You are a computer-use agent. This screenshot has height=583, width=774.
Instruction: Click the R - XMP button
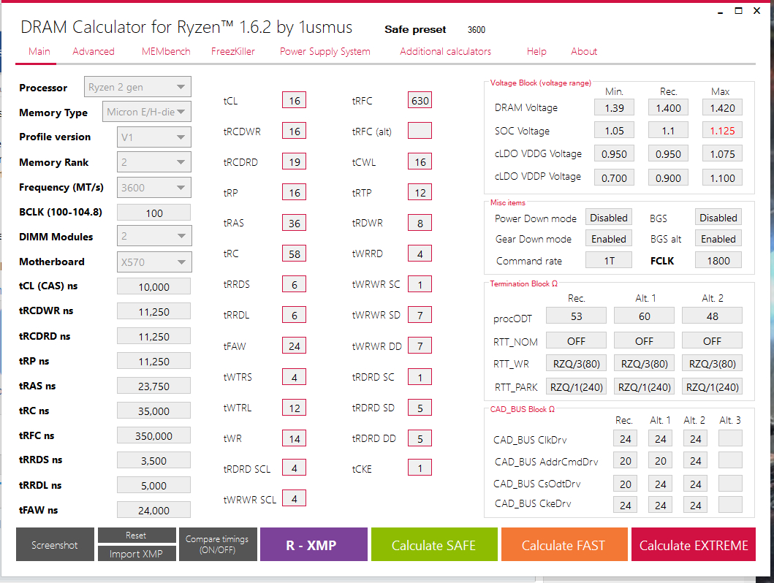click(314, 544)
